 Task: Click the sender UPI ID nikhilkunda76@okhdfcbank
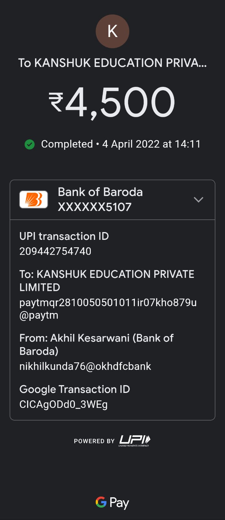tap(85, 366)
